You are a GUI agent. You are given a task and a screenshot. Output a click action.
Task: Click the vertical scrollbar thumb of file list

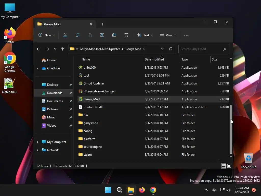pyautogui.click(x=231, y=129)
